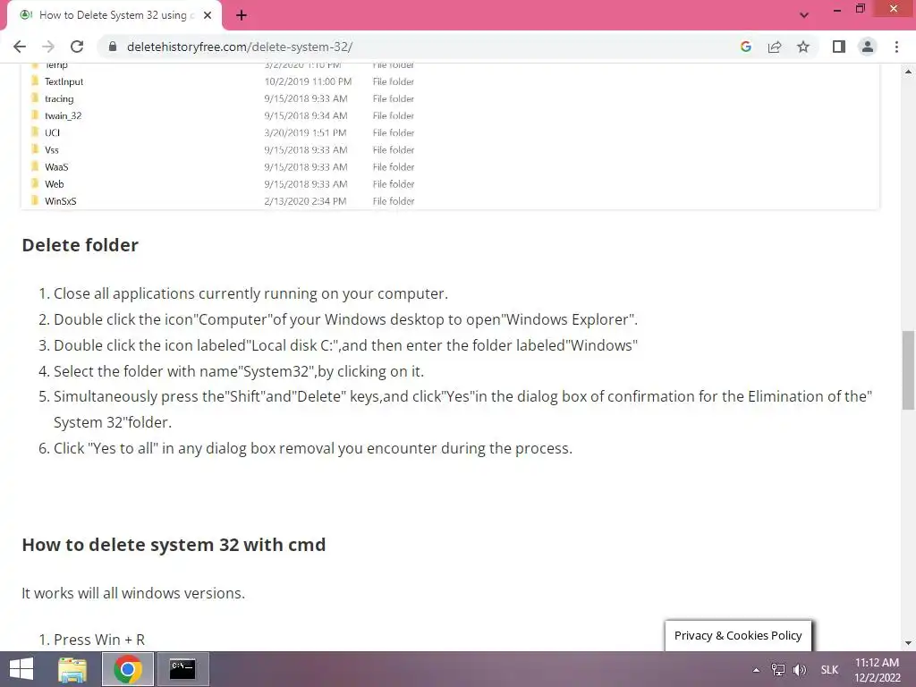Open Command Prompt from taskbar

pyautogui.click(x=182, y=669)
